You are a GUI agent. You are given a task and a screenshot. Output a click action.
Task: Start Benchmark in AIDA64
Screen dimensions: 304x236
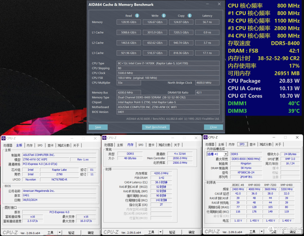(x=156, y=127)
